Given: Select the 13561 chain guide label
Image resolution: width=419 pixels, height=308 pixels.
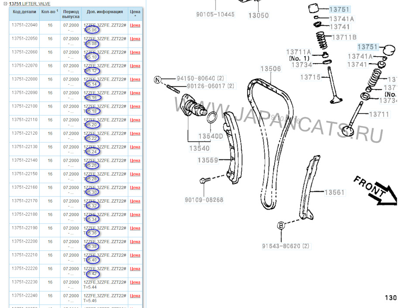Looking at the screenshot, I should tap(335, 193).
